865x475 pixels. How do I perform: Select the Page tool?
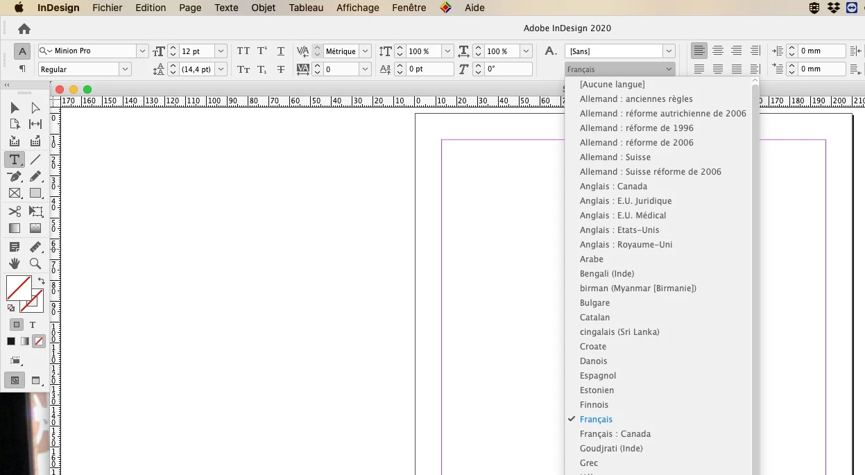[15, 124]
